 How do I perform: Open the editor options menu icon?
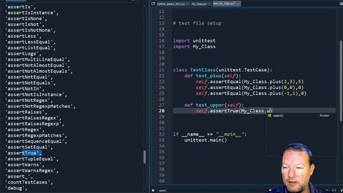tap(341, 4)
